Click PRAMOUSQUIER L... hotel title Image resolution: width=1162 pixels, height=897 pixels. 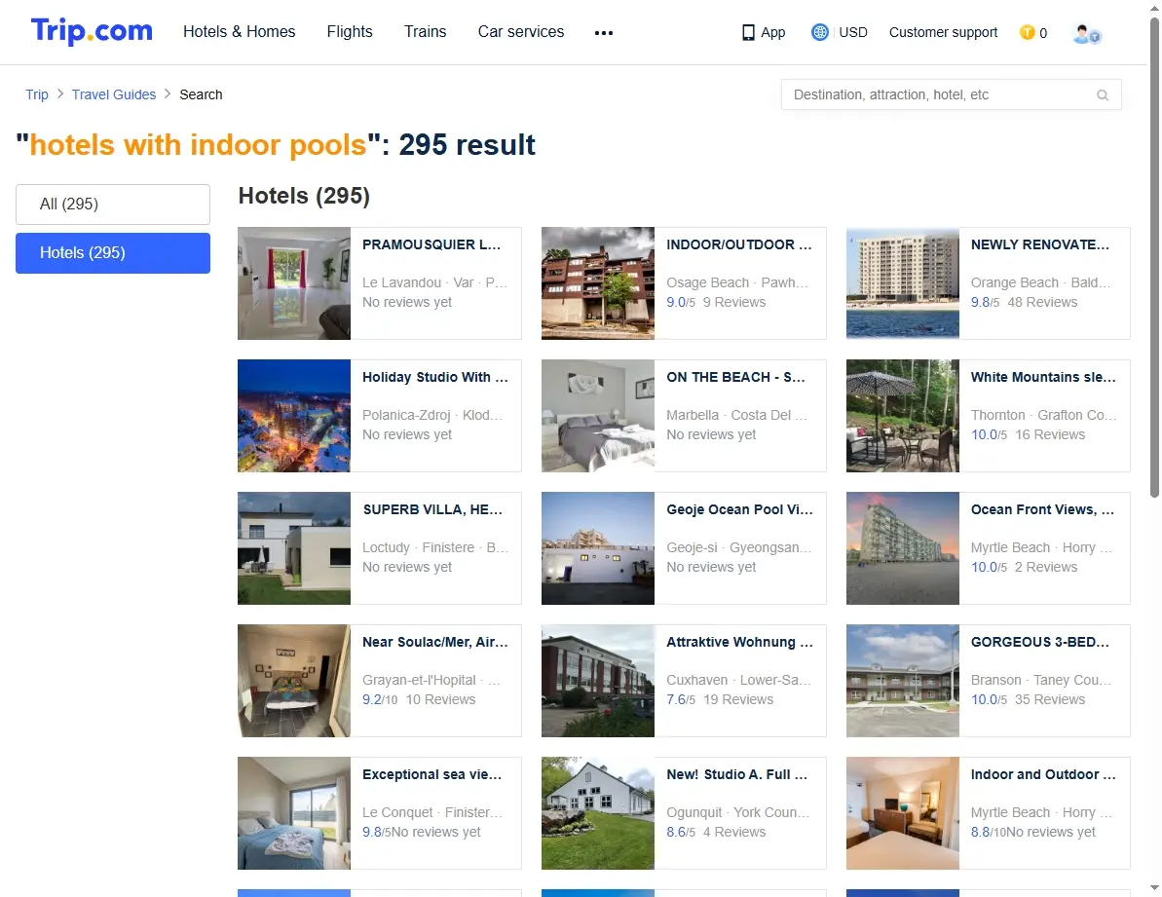431,245
